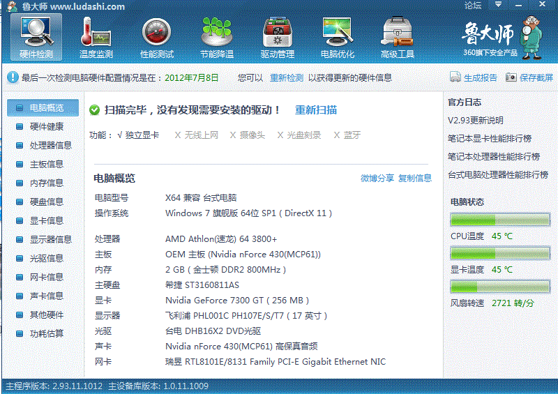Click the 保存截屏 camera icon

coord(511,77)
